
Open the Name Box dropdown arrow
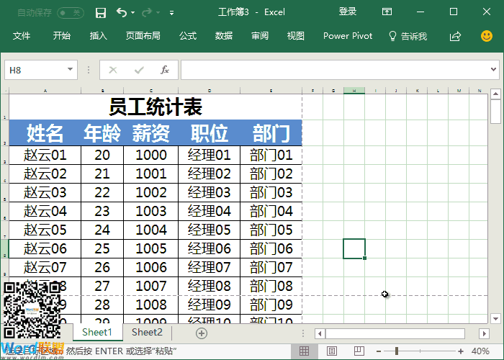(x=70, y=69)
